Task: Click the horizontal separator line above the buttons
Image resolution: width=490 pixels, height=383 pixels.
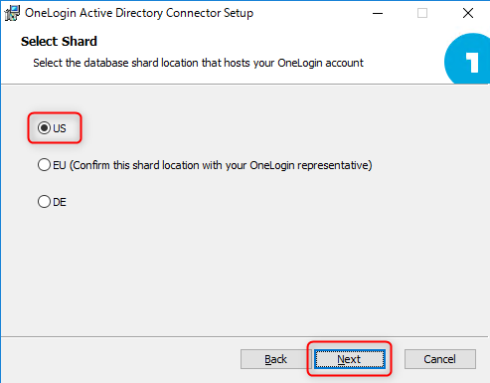Action: pos(245,337)
